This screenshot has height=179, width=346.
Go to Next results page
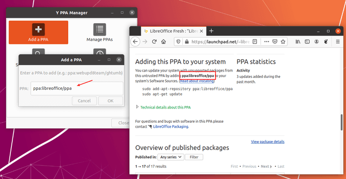coord(266,167)
